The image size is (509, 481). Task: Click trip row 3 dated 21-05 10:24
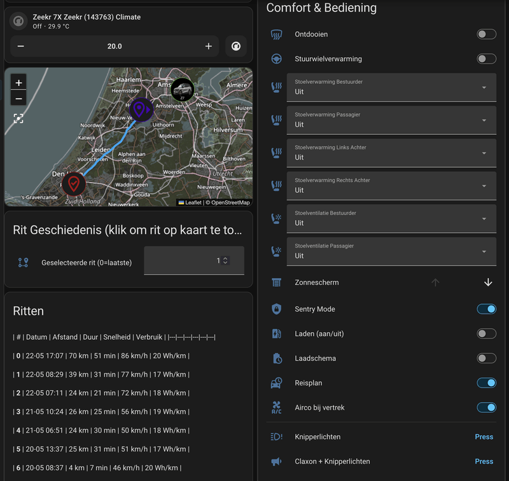tap(101, 412)
